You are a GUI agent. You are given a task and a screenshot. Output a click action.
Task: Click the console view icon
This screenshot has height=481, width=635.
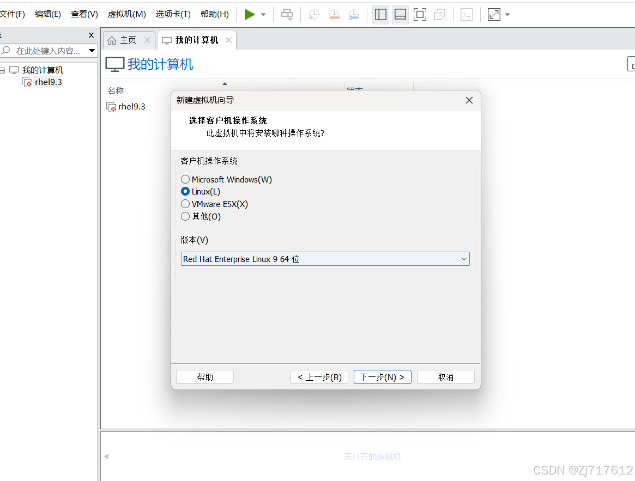pos(467,15)
